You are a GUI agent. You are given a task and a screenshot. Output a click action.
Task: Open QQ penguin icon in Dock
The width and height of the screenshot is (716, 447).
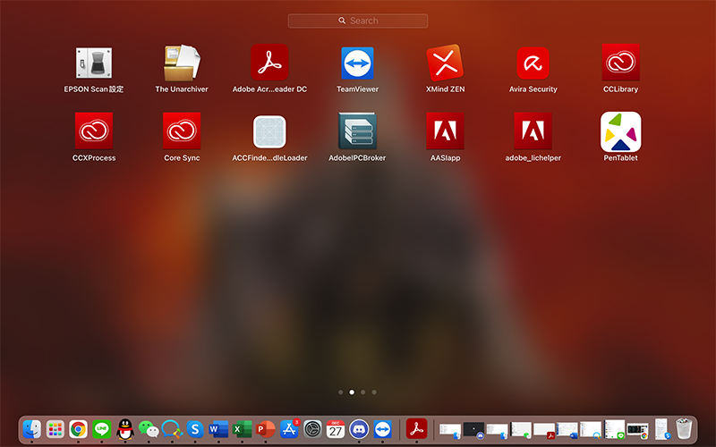click(x=125, y=429)
